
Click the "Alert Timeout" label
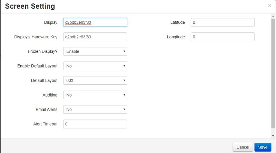[x=45, y=124]
